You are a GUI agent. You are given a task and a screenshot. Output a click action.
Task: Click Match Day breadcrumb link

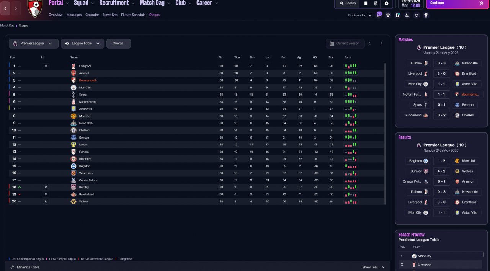(7, 26)
